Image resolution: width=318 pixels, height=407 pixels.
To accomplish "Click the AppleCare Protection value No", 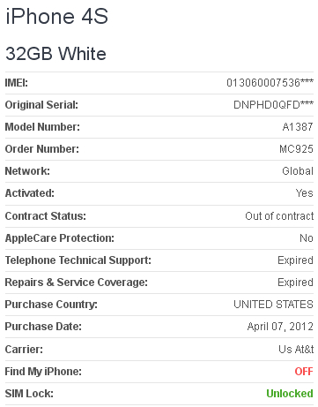I will coord(307,238).
